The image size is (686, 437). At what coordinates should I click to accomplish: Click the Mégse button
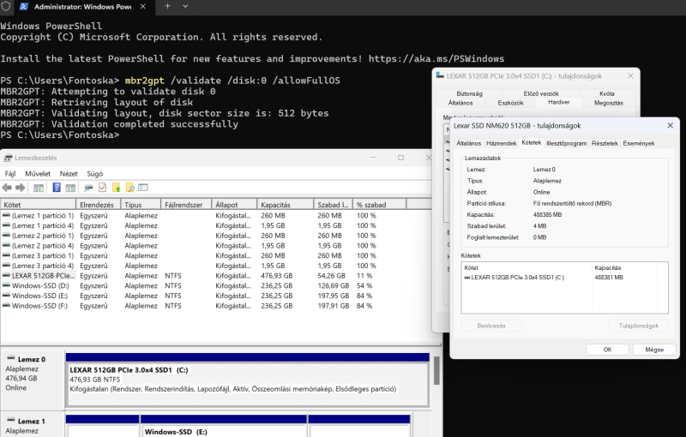pyautogui.click(x=654, y=350)
